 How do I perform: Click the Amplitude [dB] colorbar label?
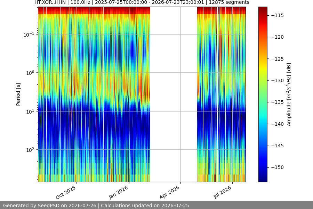(x=289, y=94)
